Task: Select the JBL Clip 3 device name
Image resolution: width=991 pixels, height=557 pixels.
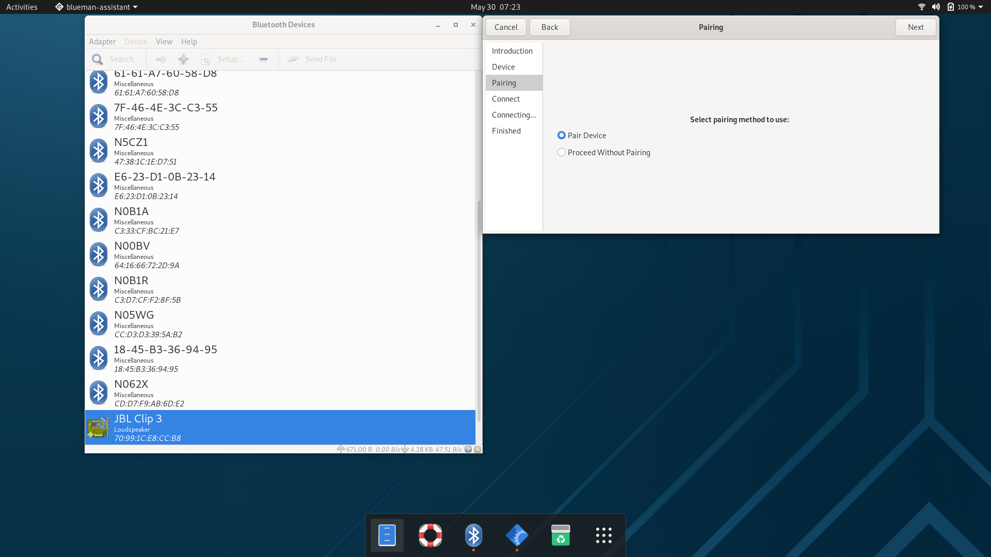Action: pyautogui.click(x=138, y=418)
